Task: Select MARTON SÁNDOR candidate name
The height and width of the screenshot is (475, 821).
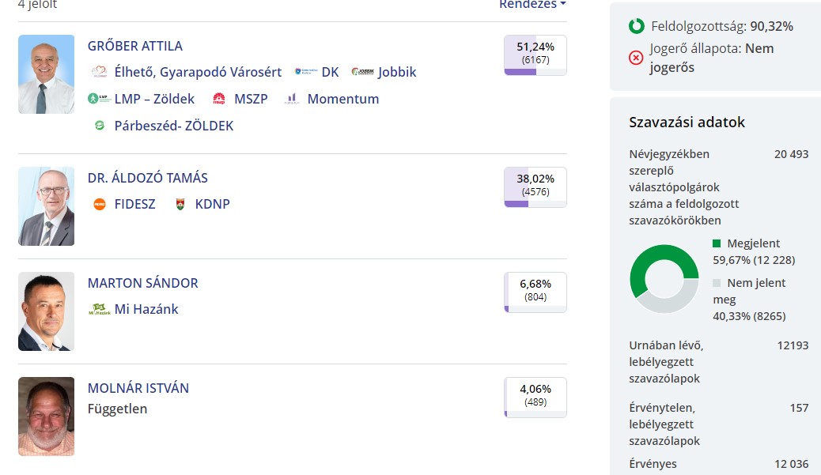Action: pyautogui.click(x=143, y=283)
